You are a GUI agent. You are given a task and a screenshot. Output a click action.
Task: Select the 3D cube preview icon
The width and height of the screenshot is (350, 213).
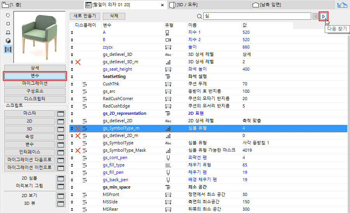[8, 41]
